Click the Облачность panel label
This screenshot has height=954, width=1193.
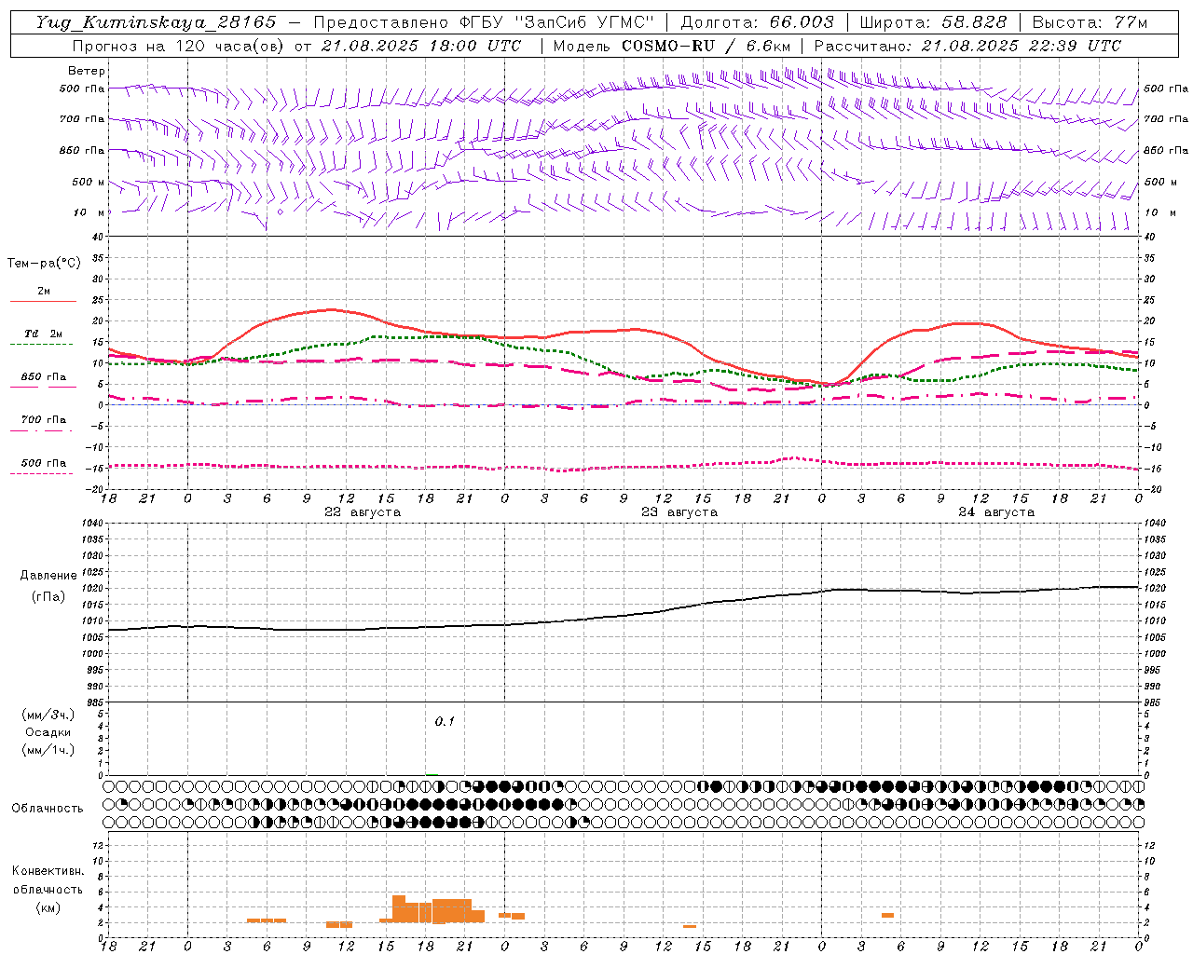click(x=48, y=808)
